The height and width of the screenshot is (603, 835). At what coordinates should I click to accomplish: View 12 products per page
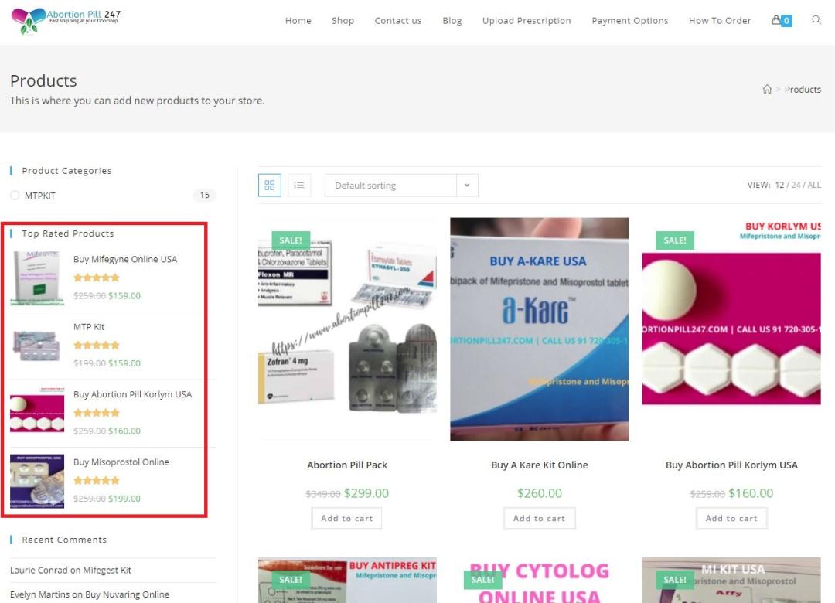(779, 185)
